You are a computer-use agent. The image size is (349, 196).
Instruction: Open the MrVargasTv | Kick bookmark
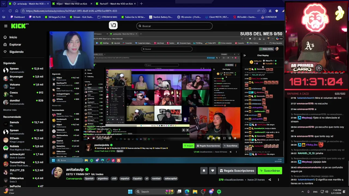point(55,17)
